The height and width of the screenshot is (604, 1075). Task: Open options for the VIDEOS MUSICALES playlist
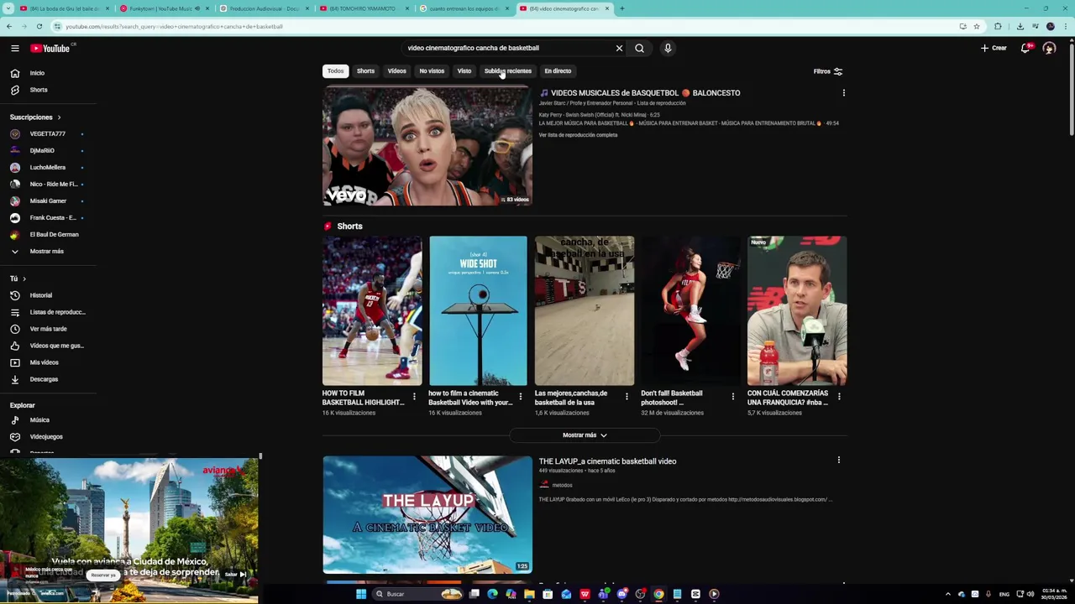(x=843, y=93)
